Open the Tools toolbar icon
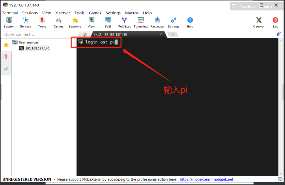The image size is (285, 185). 42,20
